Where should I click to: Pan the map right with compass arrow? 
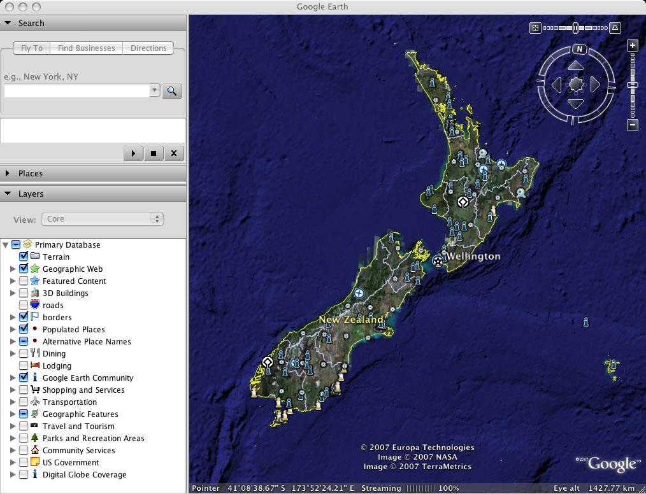[595, 85]
